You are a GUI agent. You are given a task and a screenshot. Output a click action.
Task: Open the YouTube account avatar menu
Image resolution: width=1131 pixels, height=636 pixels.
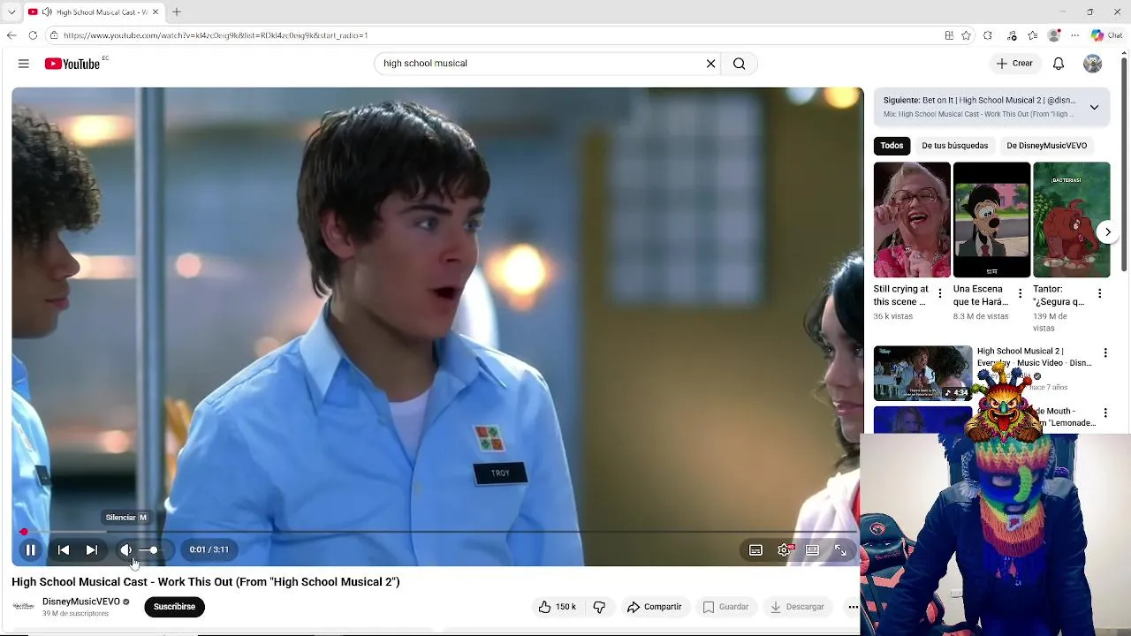(1093, 64)
